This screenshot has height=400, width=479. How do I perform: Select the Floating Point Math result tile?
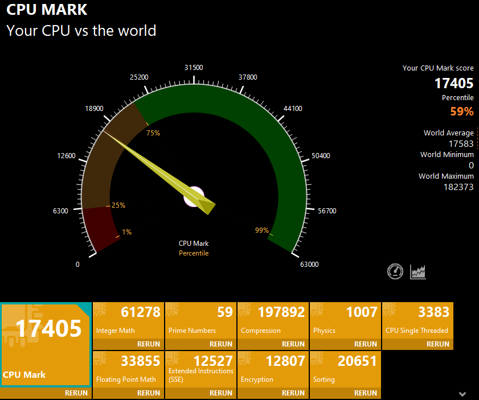128,370
